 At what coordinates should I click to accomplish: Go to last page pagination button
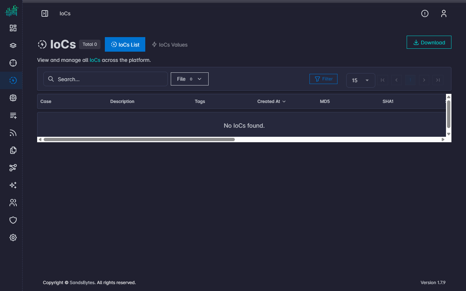[438, 80]
